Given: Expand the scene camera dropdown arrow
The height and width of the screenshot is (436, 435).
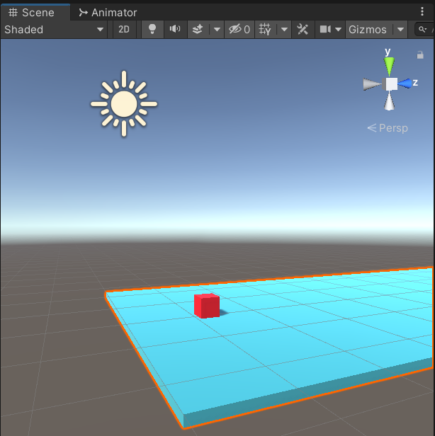Looking at the screenshot, I should pos(339,30).
